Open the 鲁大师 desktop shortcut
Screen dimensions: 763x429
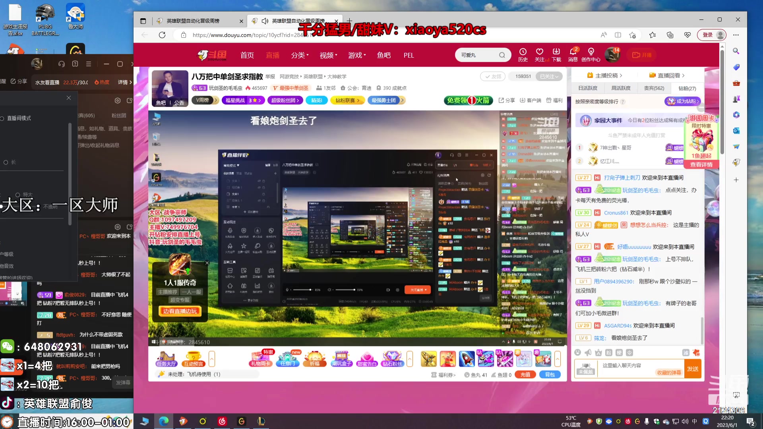click(x=76, y=17)
